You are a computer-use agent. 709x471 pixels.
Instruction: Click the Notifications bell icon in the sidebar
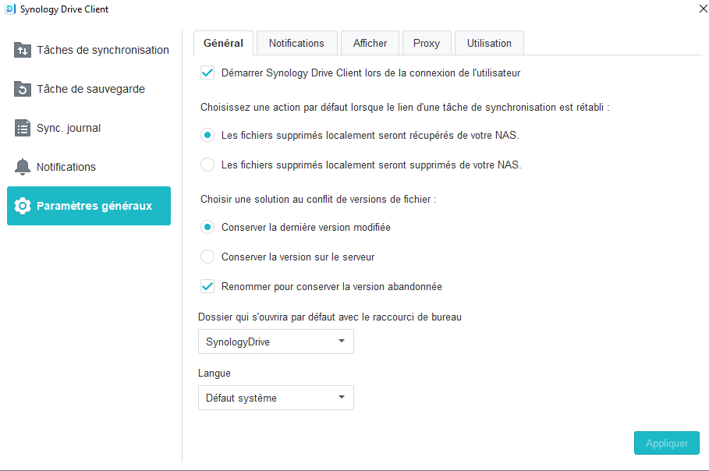[22, 167]
